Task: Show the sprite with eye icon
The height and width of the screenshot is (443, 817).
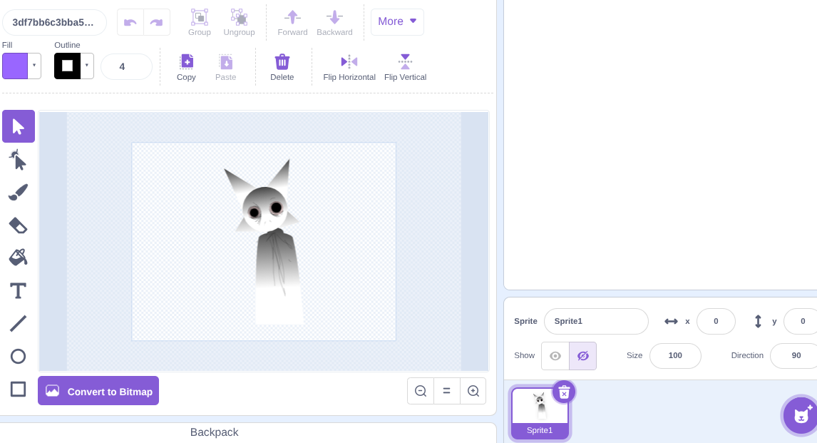Action: [x=555, y=356]
